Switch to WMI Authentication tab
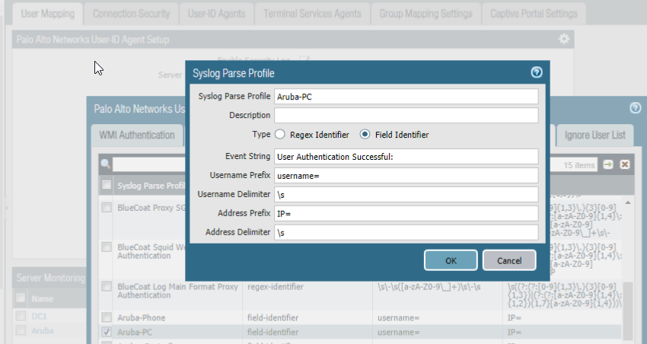The image size is (647, 344). tap(137, 135)
